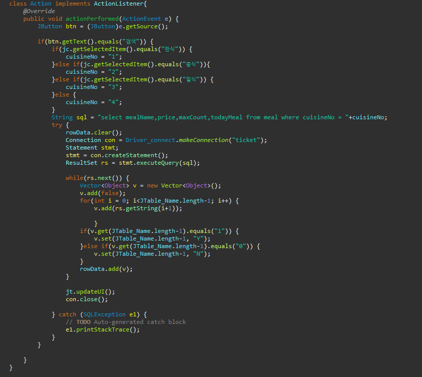Click 'executeQuery' in the ResultSet line
This screenshot has width=422, height=377.
(x=158, y=163)
